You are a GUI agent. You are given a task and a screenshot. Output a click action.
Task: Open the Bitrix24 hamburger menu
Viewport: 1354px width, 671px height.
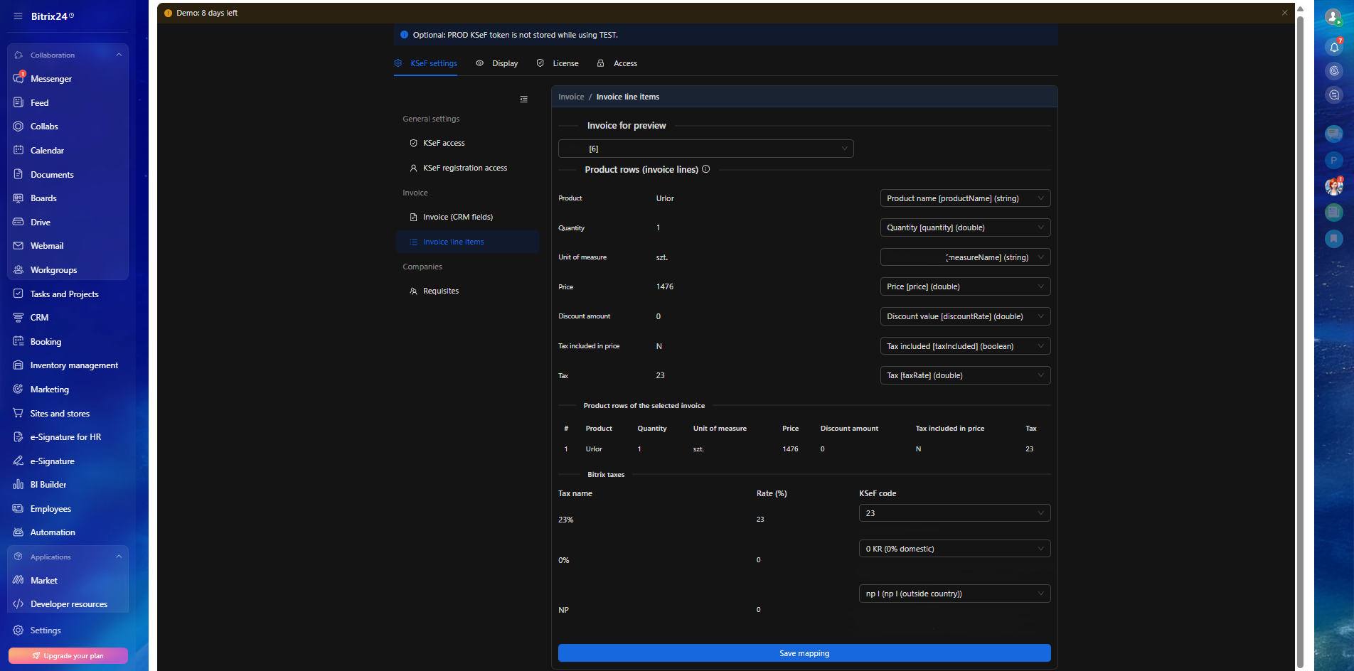point(18,16)
